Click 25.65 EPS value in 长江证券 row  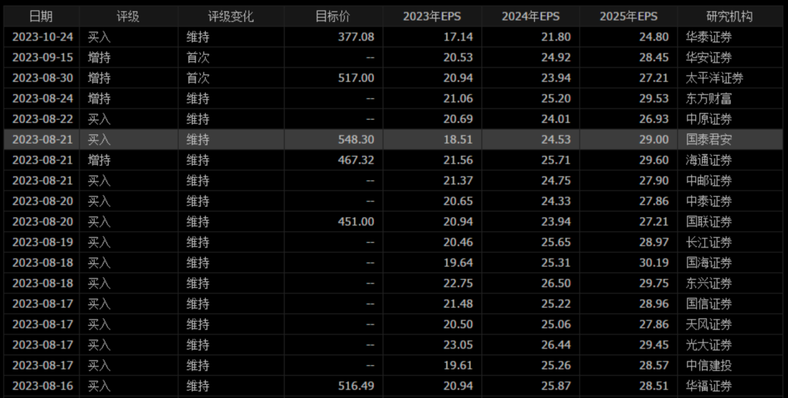pos(556,243)
